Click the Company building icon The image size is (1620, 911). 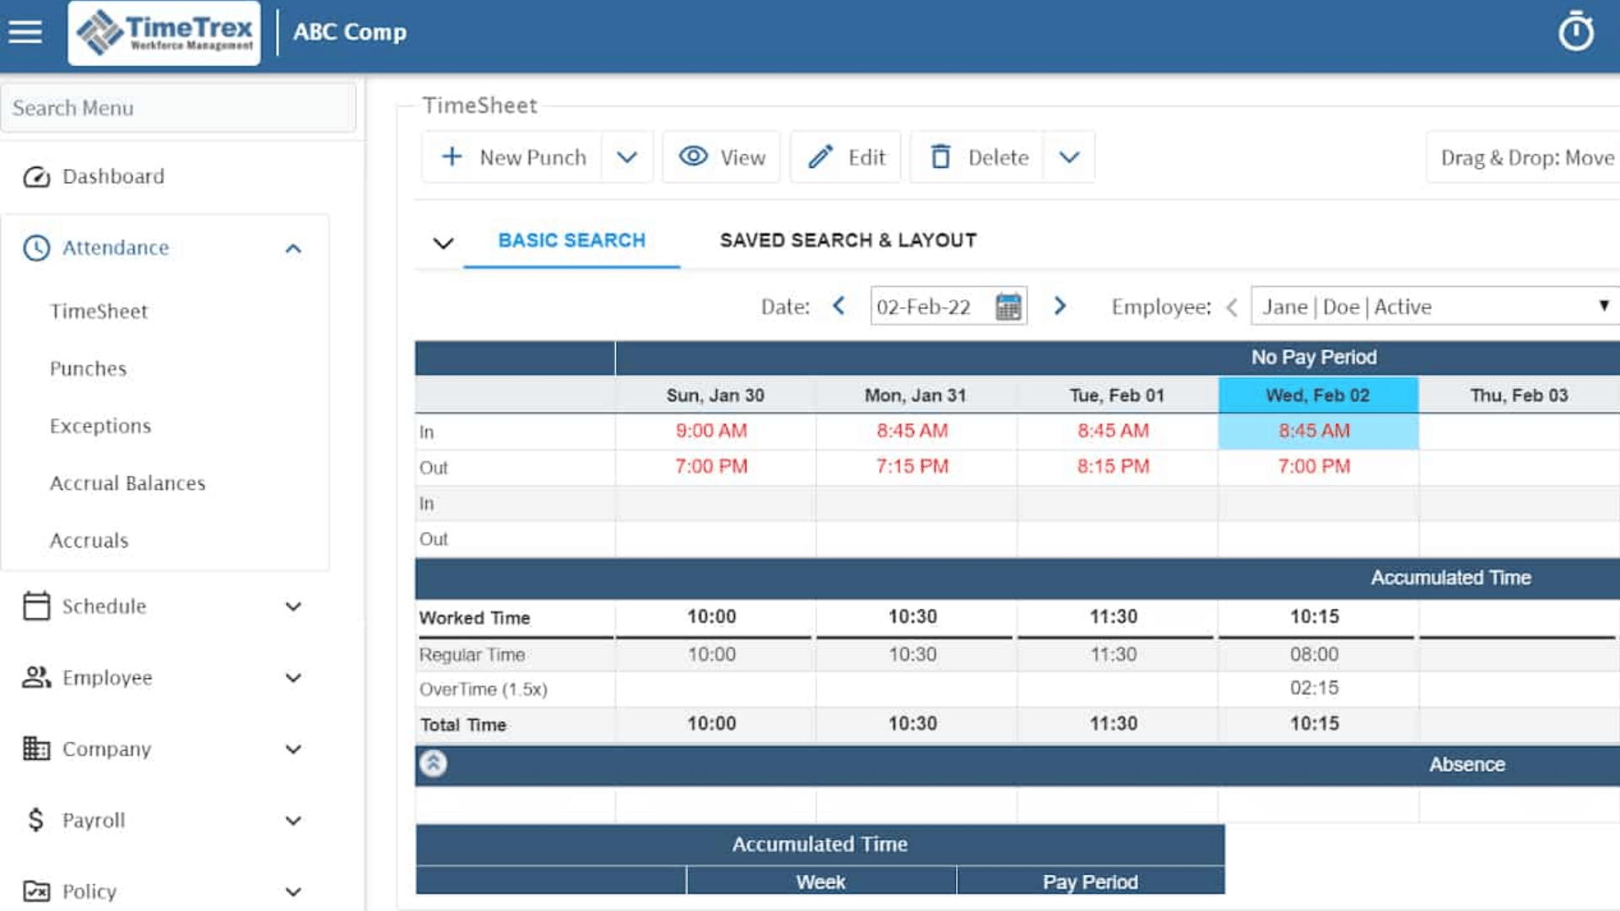pos(36,748)
